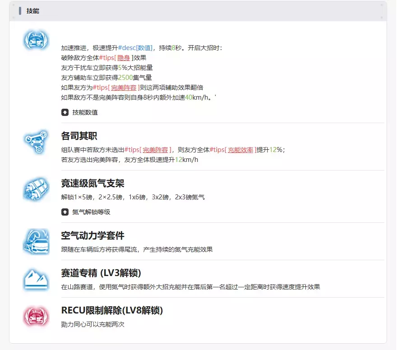
Task: Click the 额外加速40km/h line
Action: [138, 97]
